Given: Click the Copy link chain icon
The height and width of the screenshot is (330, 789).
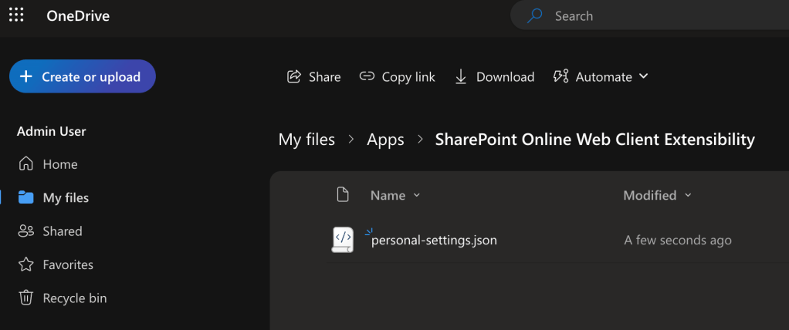Looking at the screenshot, I should 367,76.
